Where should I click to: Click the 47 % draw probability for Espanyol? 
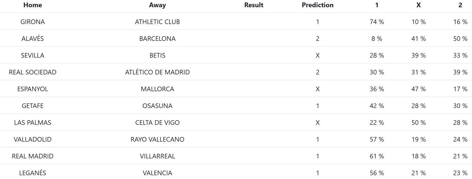418,89
